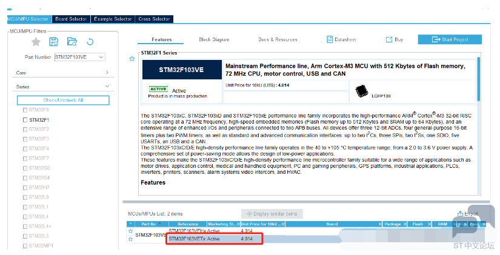Screen dimensions: 500x255
Task: Toggle the STM32F2 series checkbox
Action: 25,130
